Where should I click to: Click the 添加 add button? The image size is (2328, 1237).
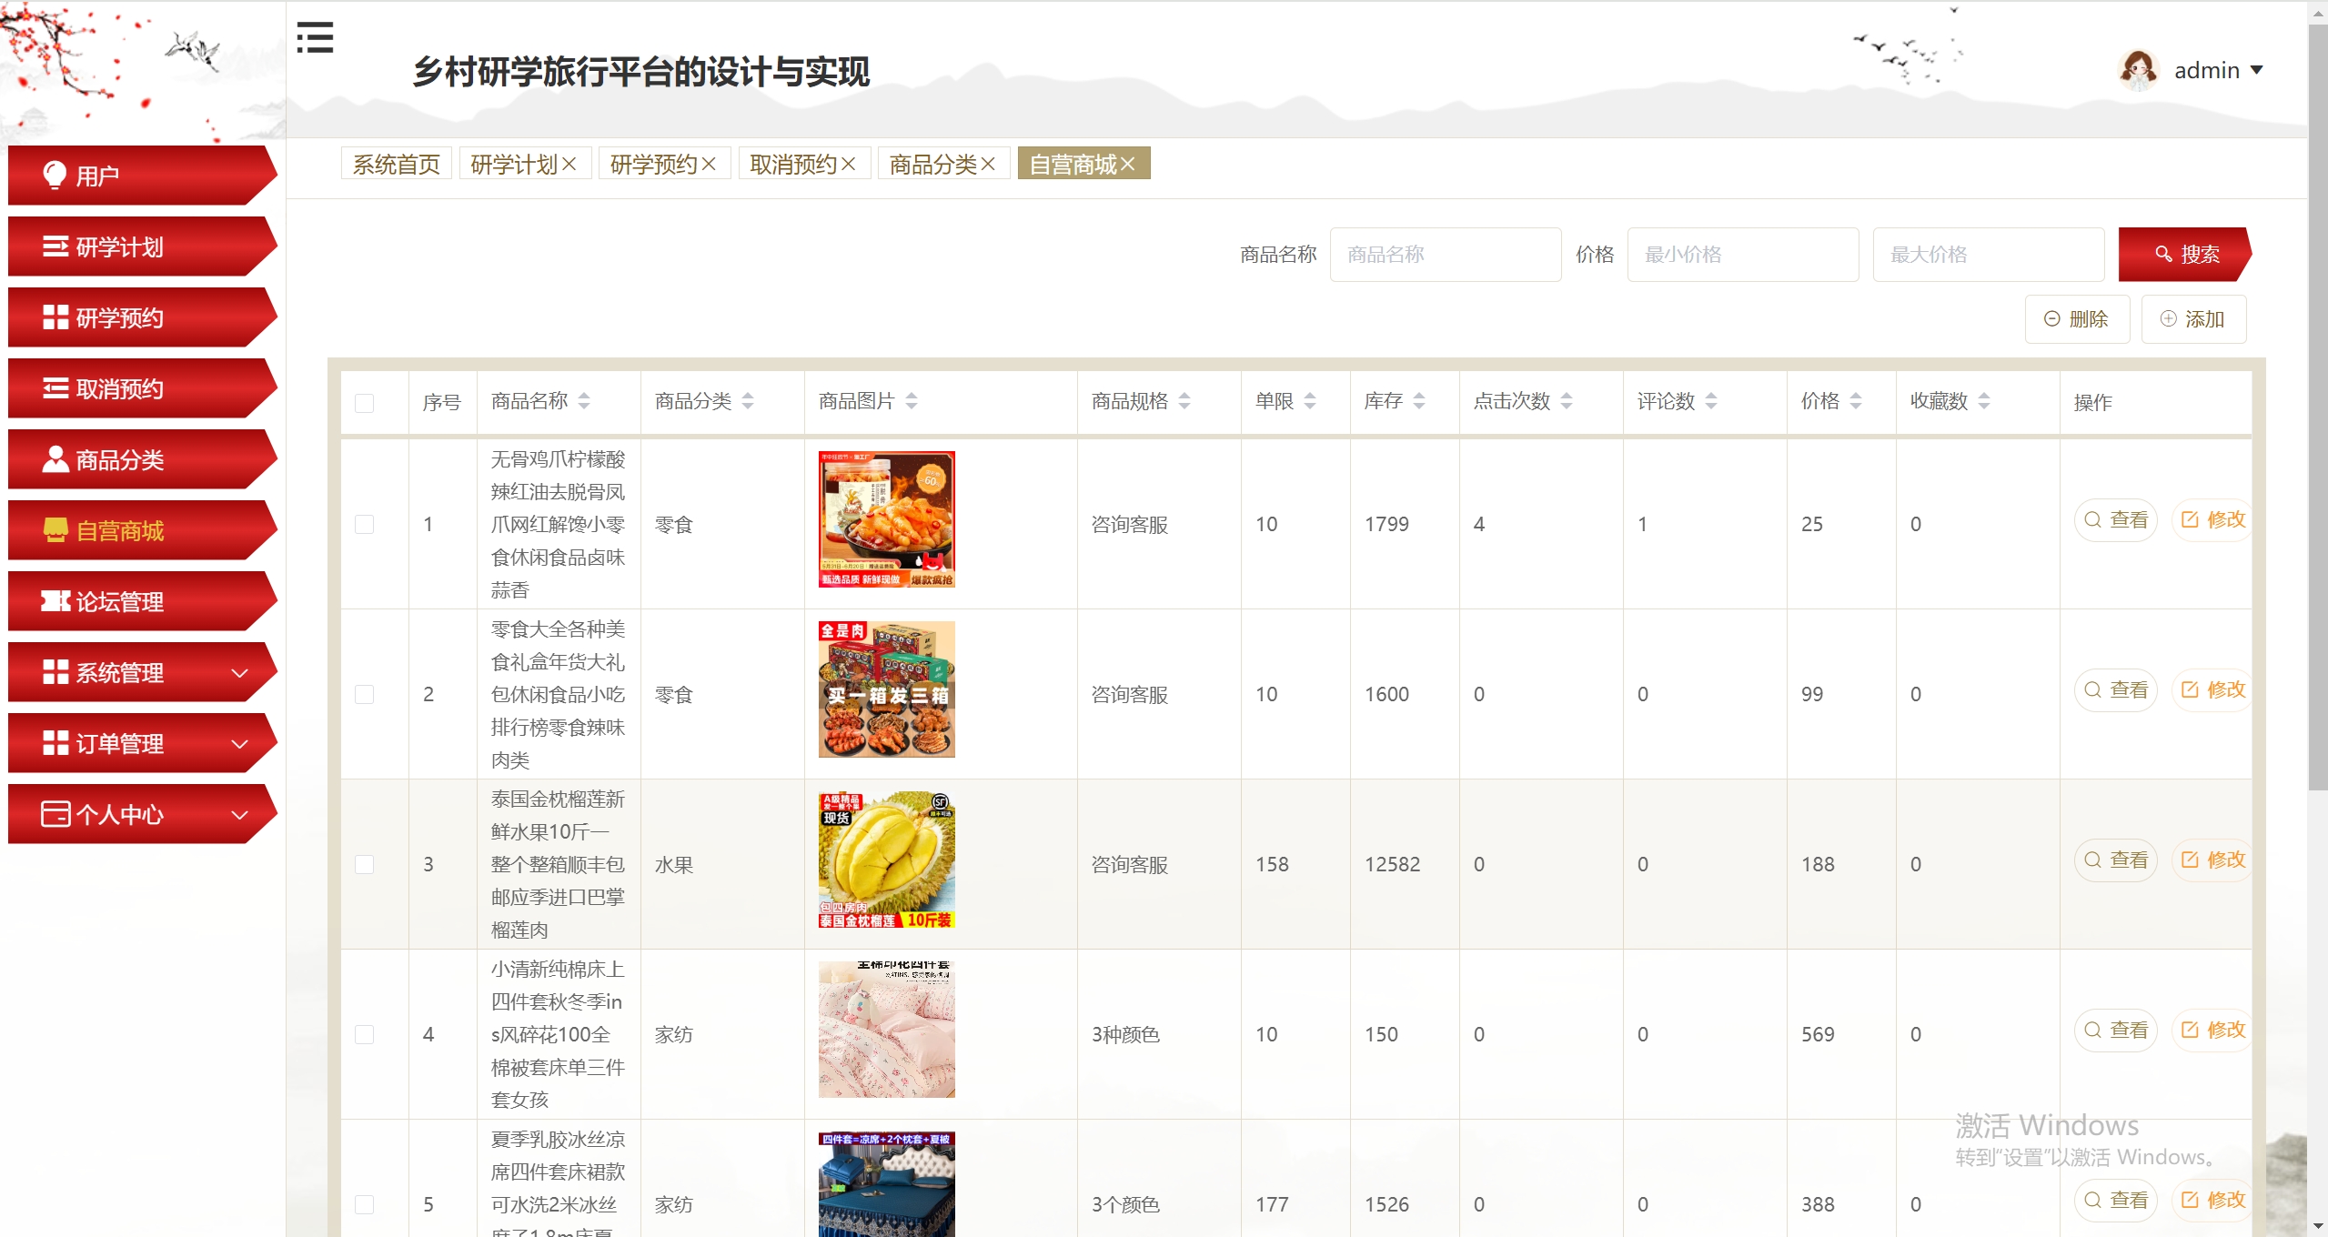[2193, 319]
